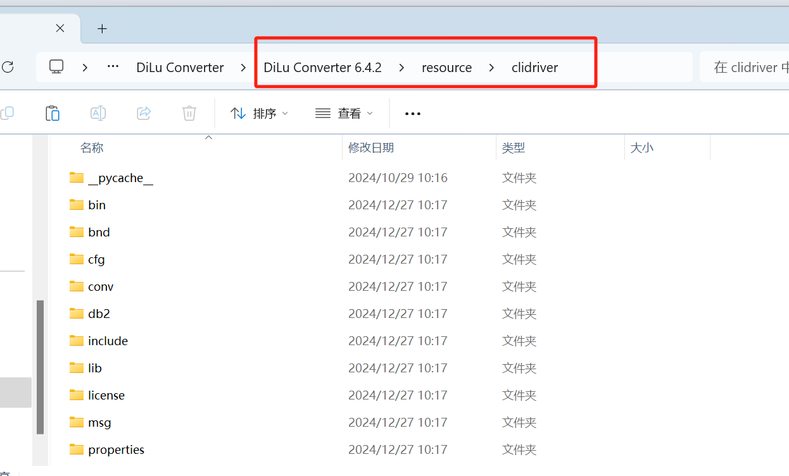Show hidden breadcrumb path via ellipsis
The width and height of the screenshot is (789, 476).
(113, 67)
